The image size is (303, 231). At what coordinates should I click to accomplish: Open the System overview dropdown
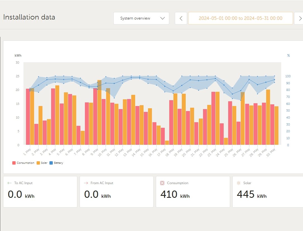(x=141, y=18)
